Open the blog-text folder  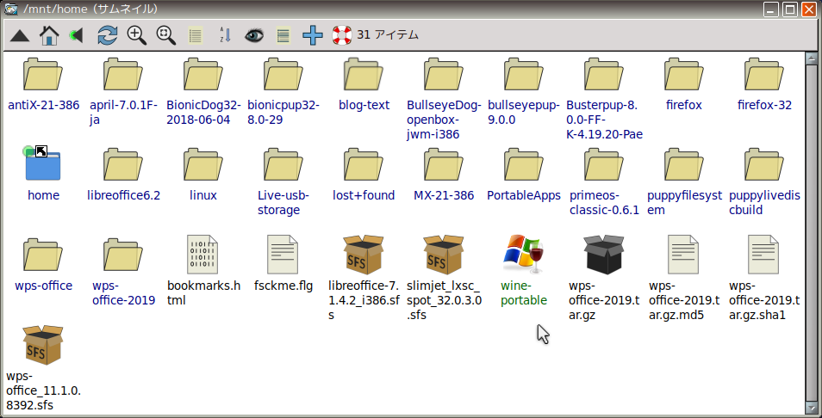(x=364, y=74)
